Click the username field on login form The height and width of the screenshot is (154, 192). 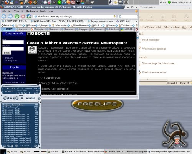(13, 42)
